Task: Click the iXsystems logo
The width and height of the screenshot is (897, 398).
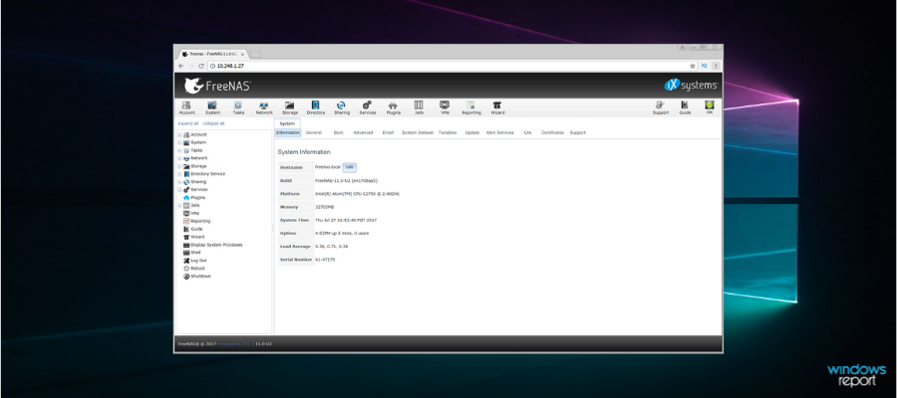Action: point(691,86)
